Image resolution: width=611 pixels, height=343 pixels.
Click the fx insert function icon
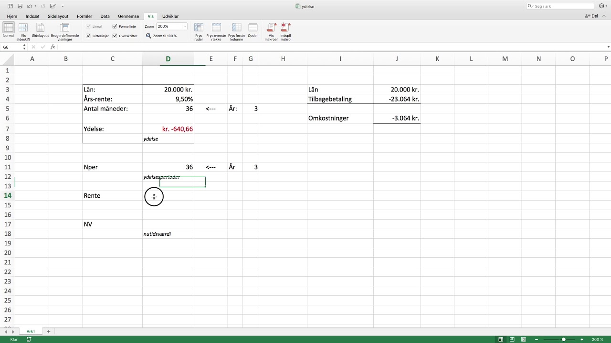pyautogui.click(x=53, y=47)
